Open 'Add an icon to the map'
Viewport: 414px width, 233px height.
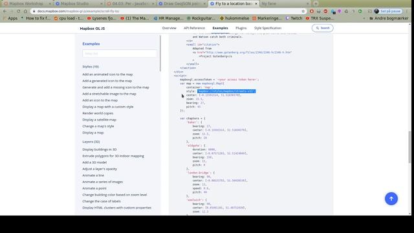coord(100,100)
